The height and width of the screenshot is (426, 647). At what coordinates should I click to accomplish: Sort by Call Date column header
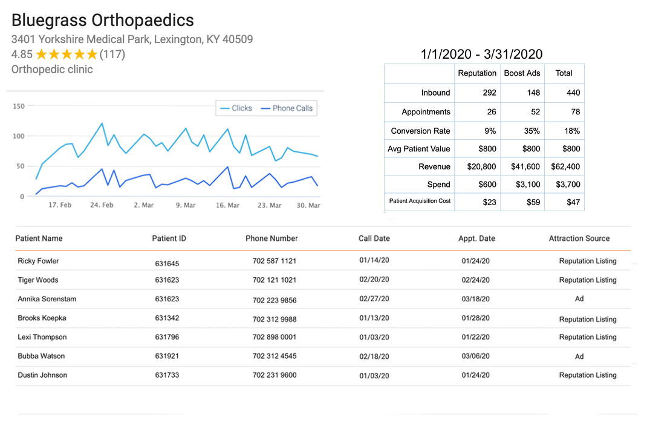pyautogui.click(x=374, y=238)
